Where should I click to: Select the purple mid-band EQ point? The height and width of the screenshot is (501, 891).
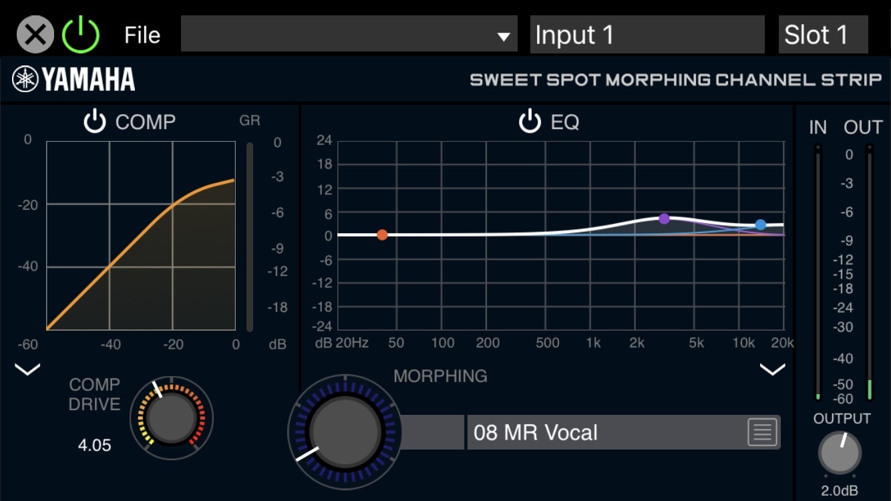coord(664,219)
